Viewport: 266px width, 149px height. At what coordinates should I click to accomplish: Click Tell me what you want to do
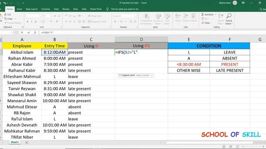125,9
